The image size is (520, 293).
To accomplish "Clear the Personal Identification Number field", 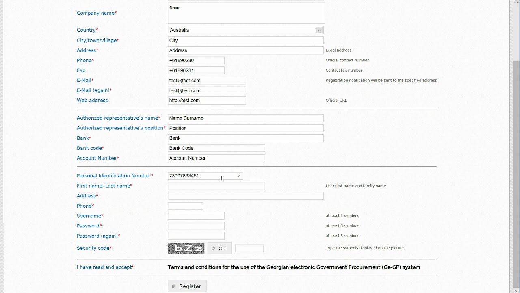I will [239, 176].
